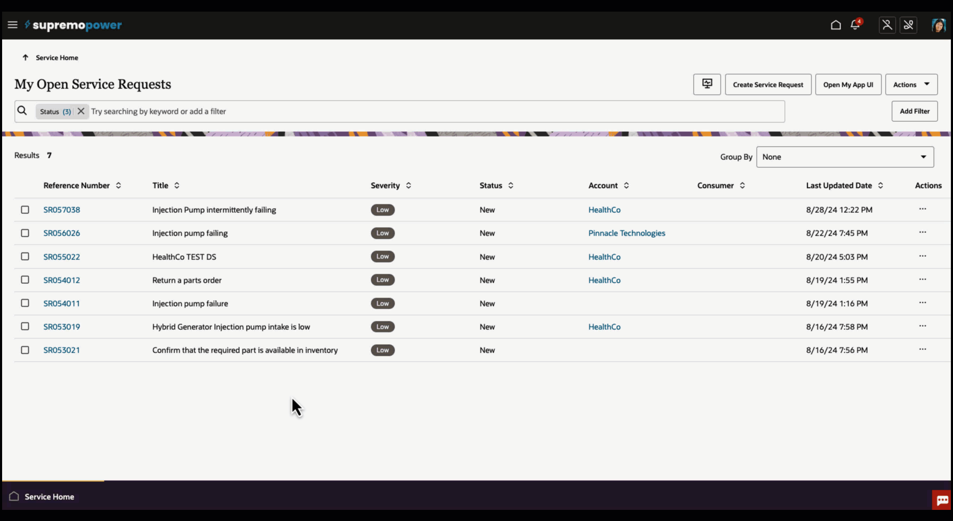The width and height of the screenshot is (953, 521).
Task: Open the HealthCo account link for SR055022
Action: tap(604, 256)
